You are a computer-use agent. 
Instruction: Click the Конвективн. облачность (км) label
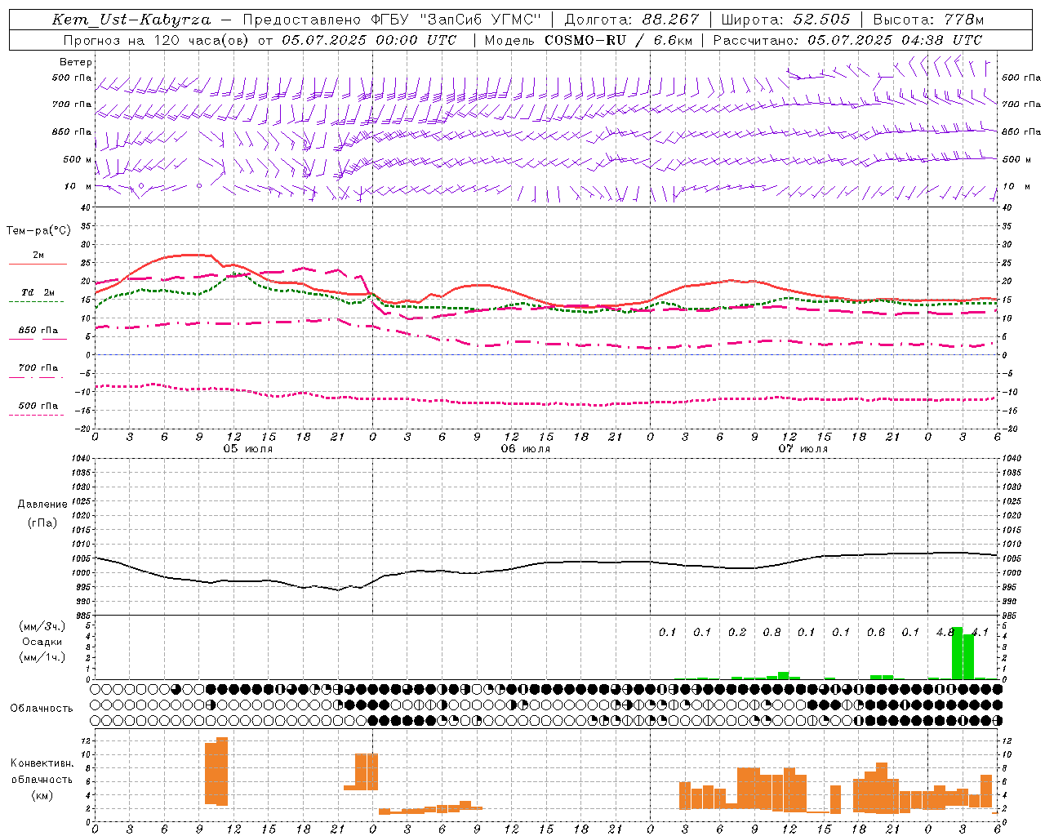[x=42, y=779]
